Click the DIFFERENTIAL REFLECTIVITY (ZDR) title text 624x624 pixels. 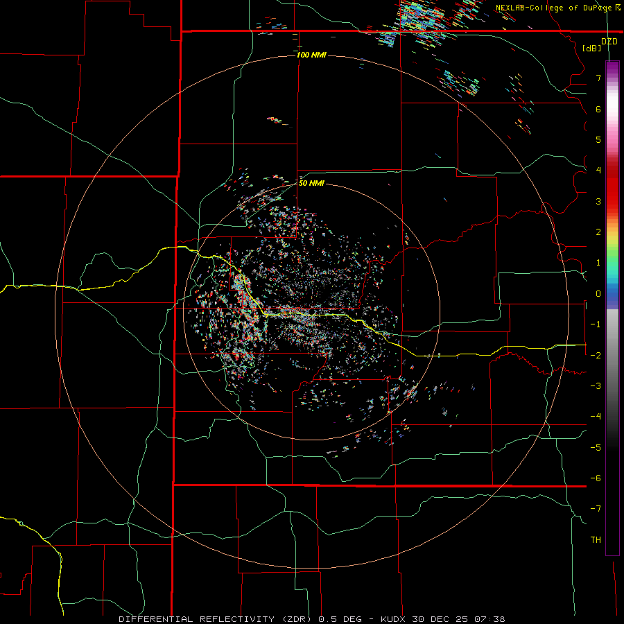pyautogui.click(x=216, y=619)
